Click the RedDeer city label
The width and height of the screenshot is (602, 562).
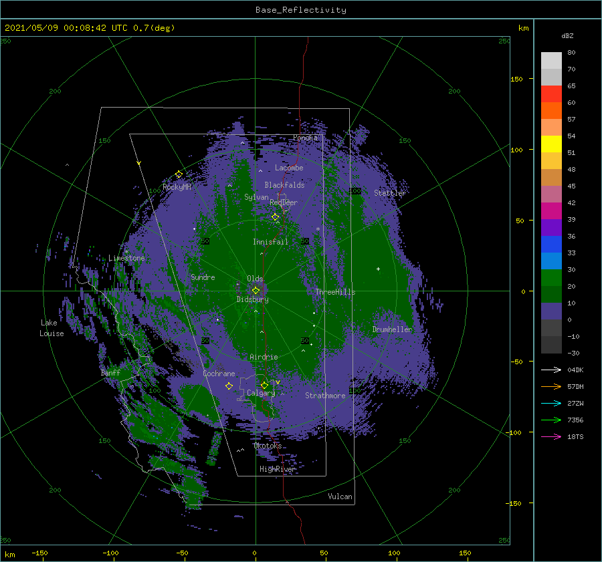point(284,202)
